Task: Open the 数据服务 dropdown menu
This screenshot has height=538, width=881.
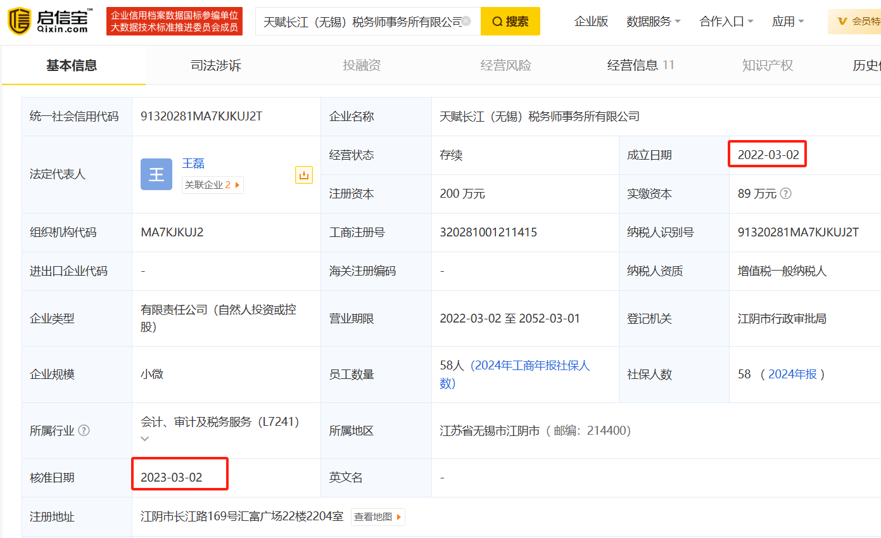Action: pos(654,22)
